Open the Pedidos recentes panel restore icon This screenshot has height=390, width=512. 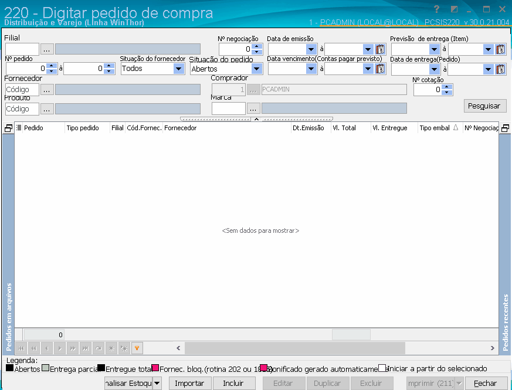pos(505,128)
